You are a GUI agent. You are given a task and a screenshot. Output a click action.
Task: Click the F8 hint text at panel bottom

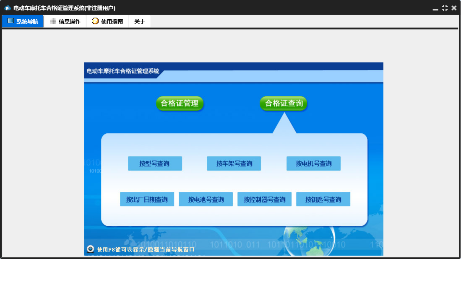pyautogui.click(x=146, y=249)
